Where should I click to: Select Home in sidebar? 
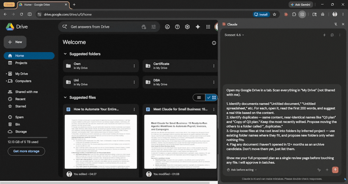pyautogui.click(x=29, y=56)
